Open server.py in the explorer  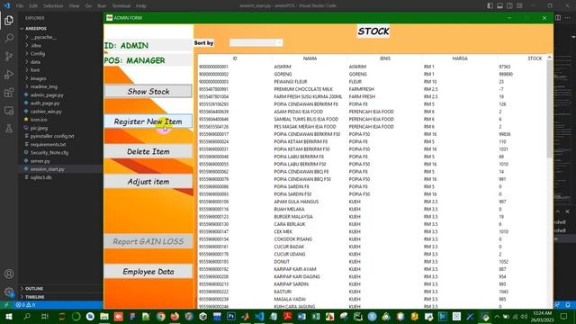pyautogui.click(x=40, y=161)
